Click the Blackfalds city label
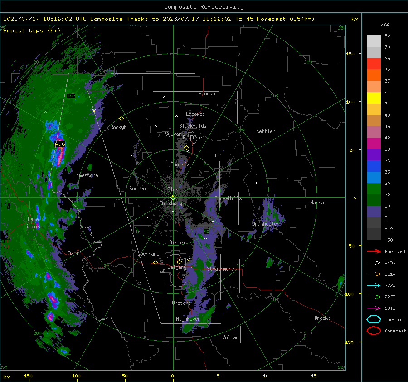This screenshot has width=408, height=382. 193,126
